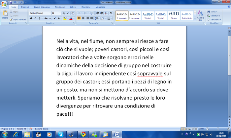Image resolution: width=231 pixels, height=138 pixels.
Task: Open the Riferimenti tab
Action: pos(60,7)
